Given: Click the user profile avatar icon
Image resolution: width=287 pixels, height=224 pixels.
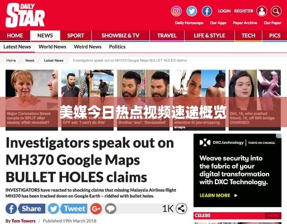Looking at the screenshot, I should pos(262,11).
